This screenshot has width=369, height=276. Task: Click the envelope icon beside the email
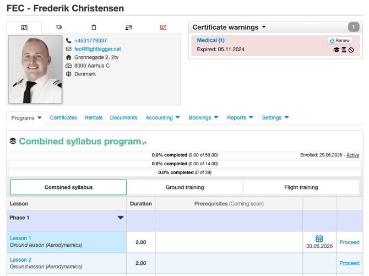(x=68, y=49)
